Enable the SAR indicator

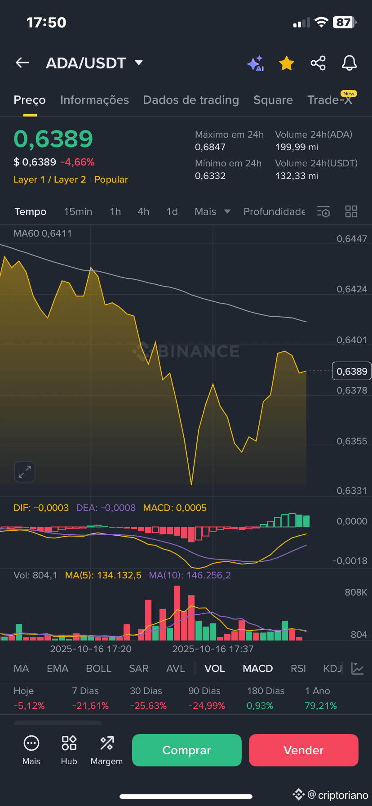139,668
